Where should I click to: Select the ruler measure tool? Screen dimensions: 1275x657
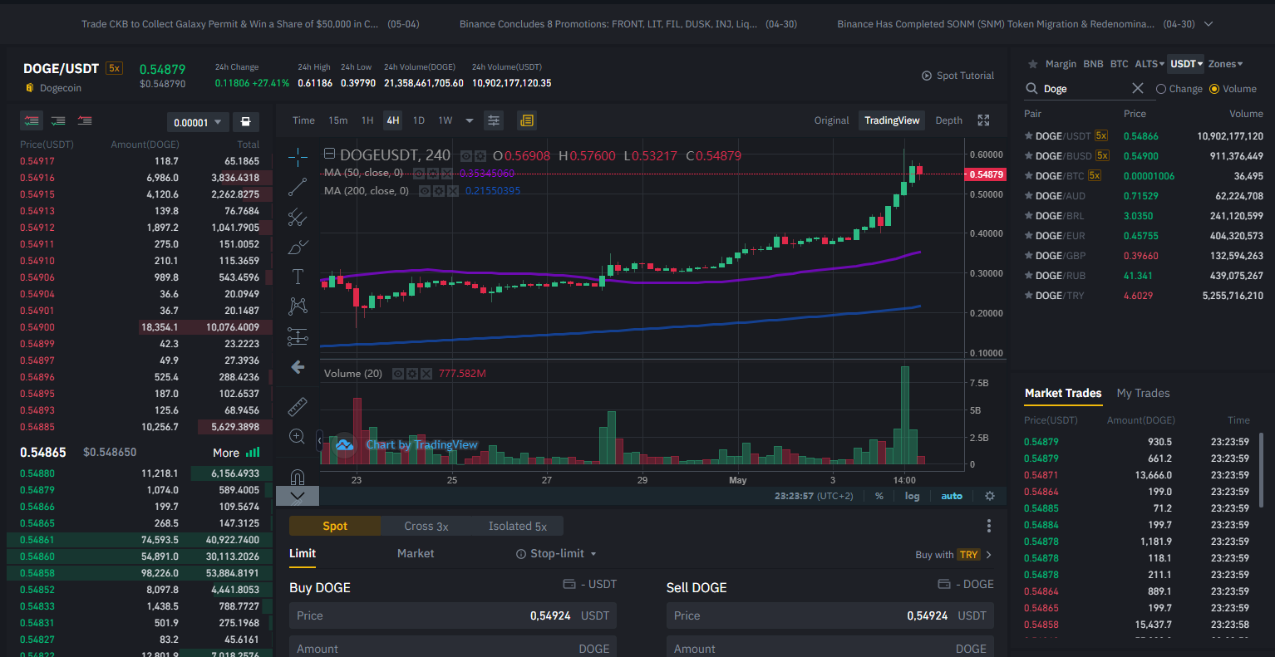click(298, 406)
